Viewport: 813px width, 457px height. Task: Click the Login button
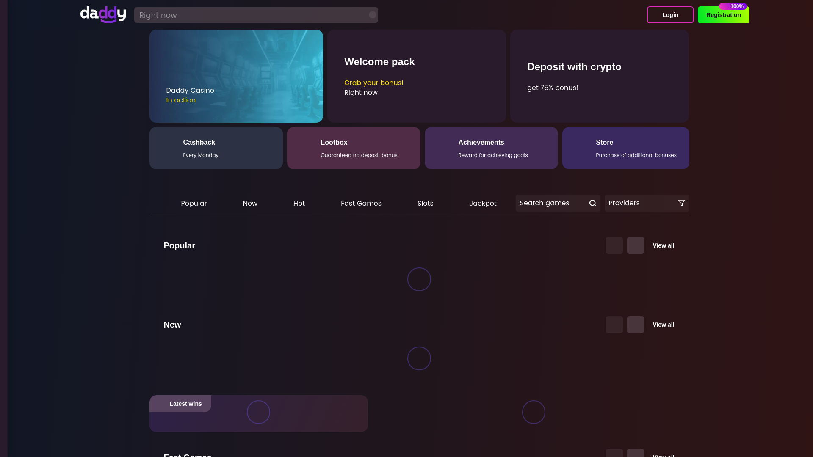[x=670, y=15]
